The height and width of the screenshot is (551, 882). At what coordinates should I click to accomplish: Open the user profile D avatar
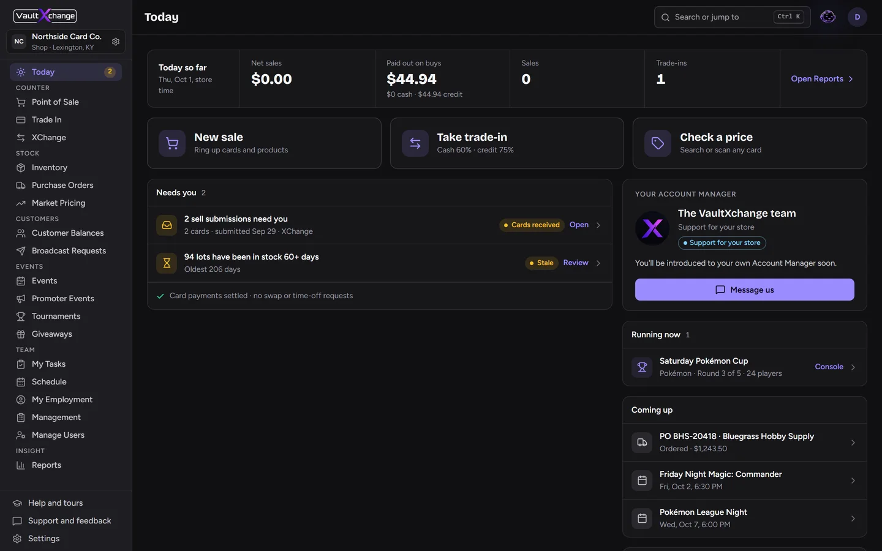857,17
